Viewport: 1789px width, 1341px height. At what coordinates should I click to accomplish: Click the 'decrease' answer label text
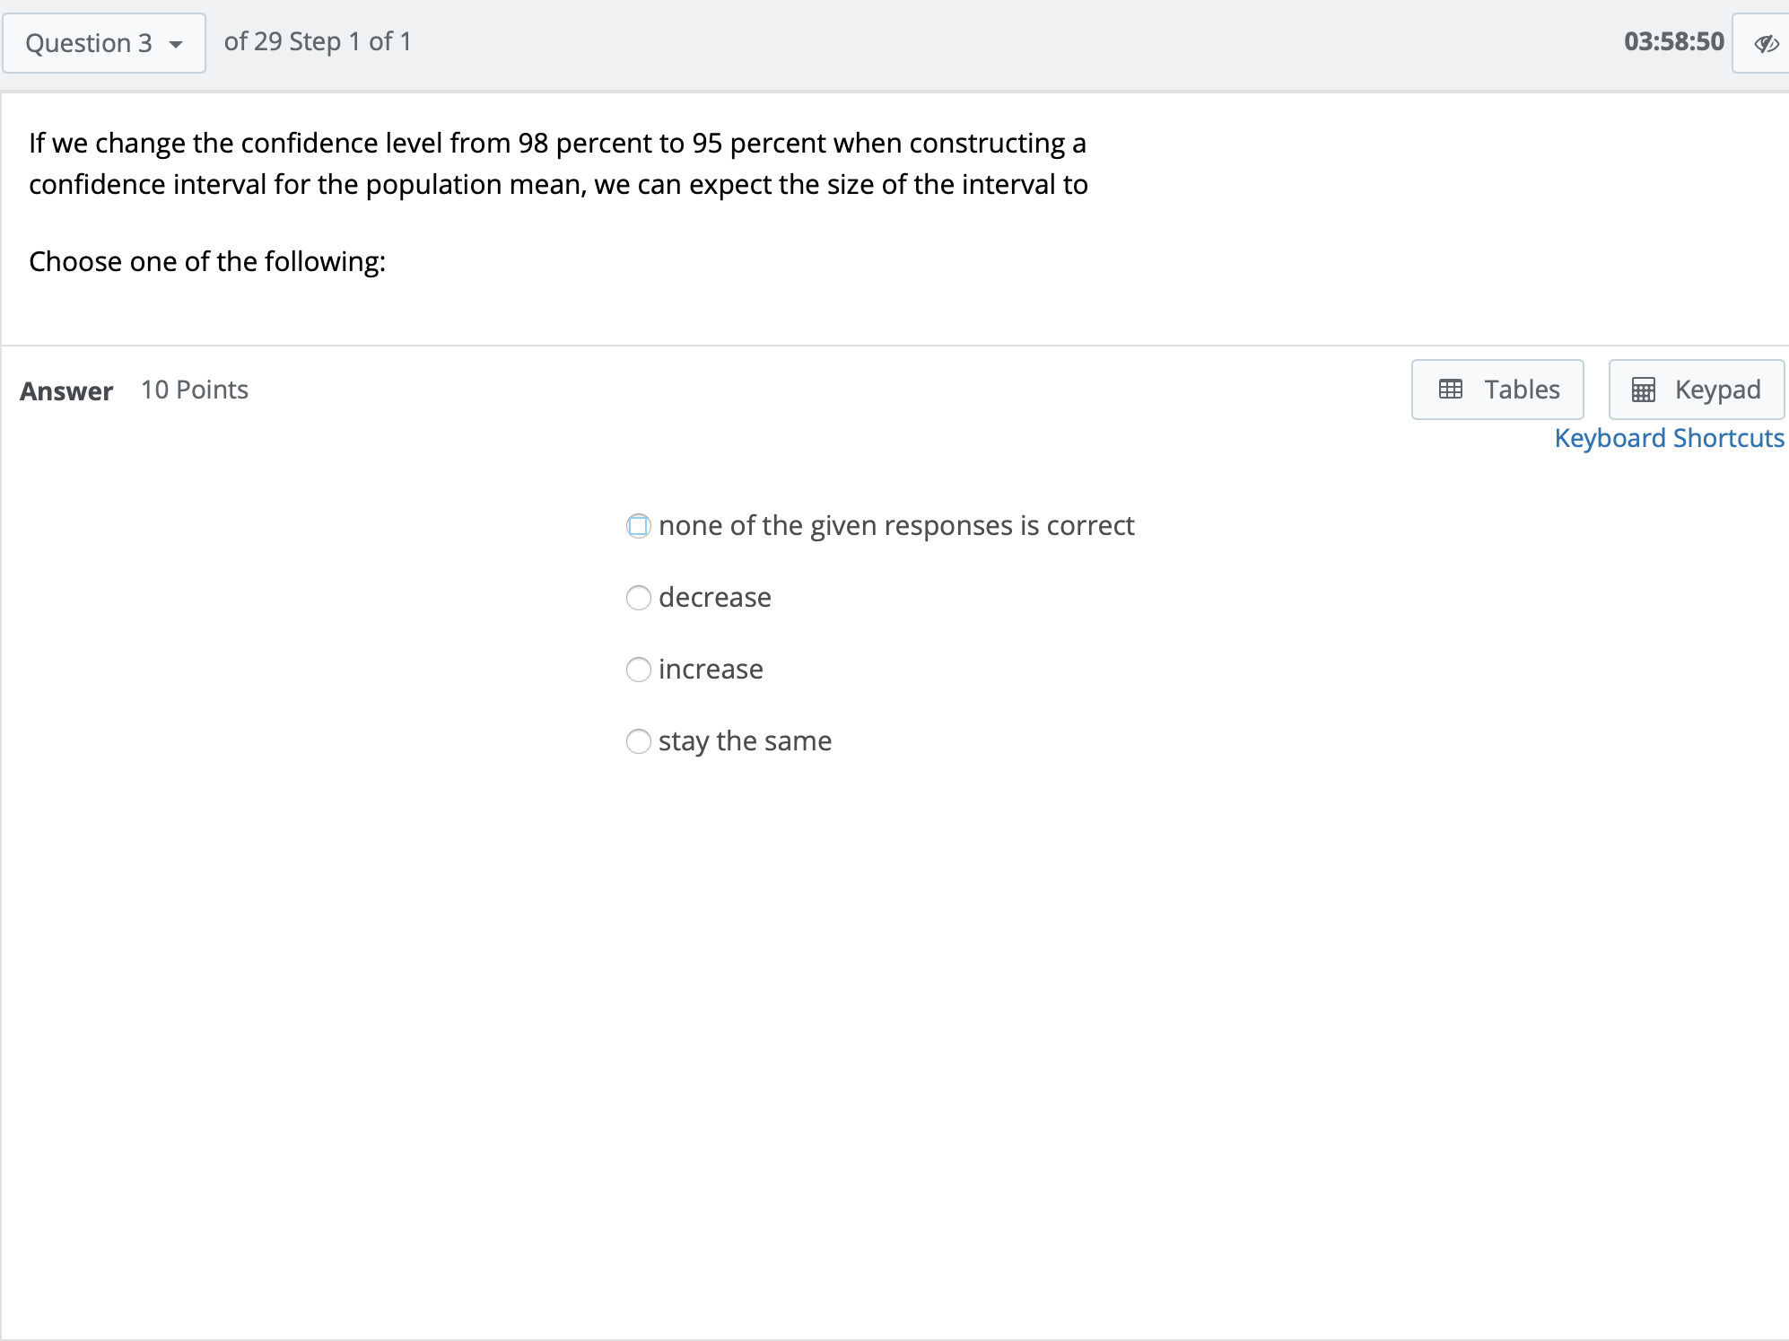point(714,598)
